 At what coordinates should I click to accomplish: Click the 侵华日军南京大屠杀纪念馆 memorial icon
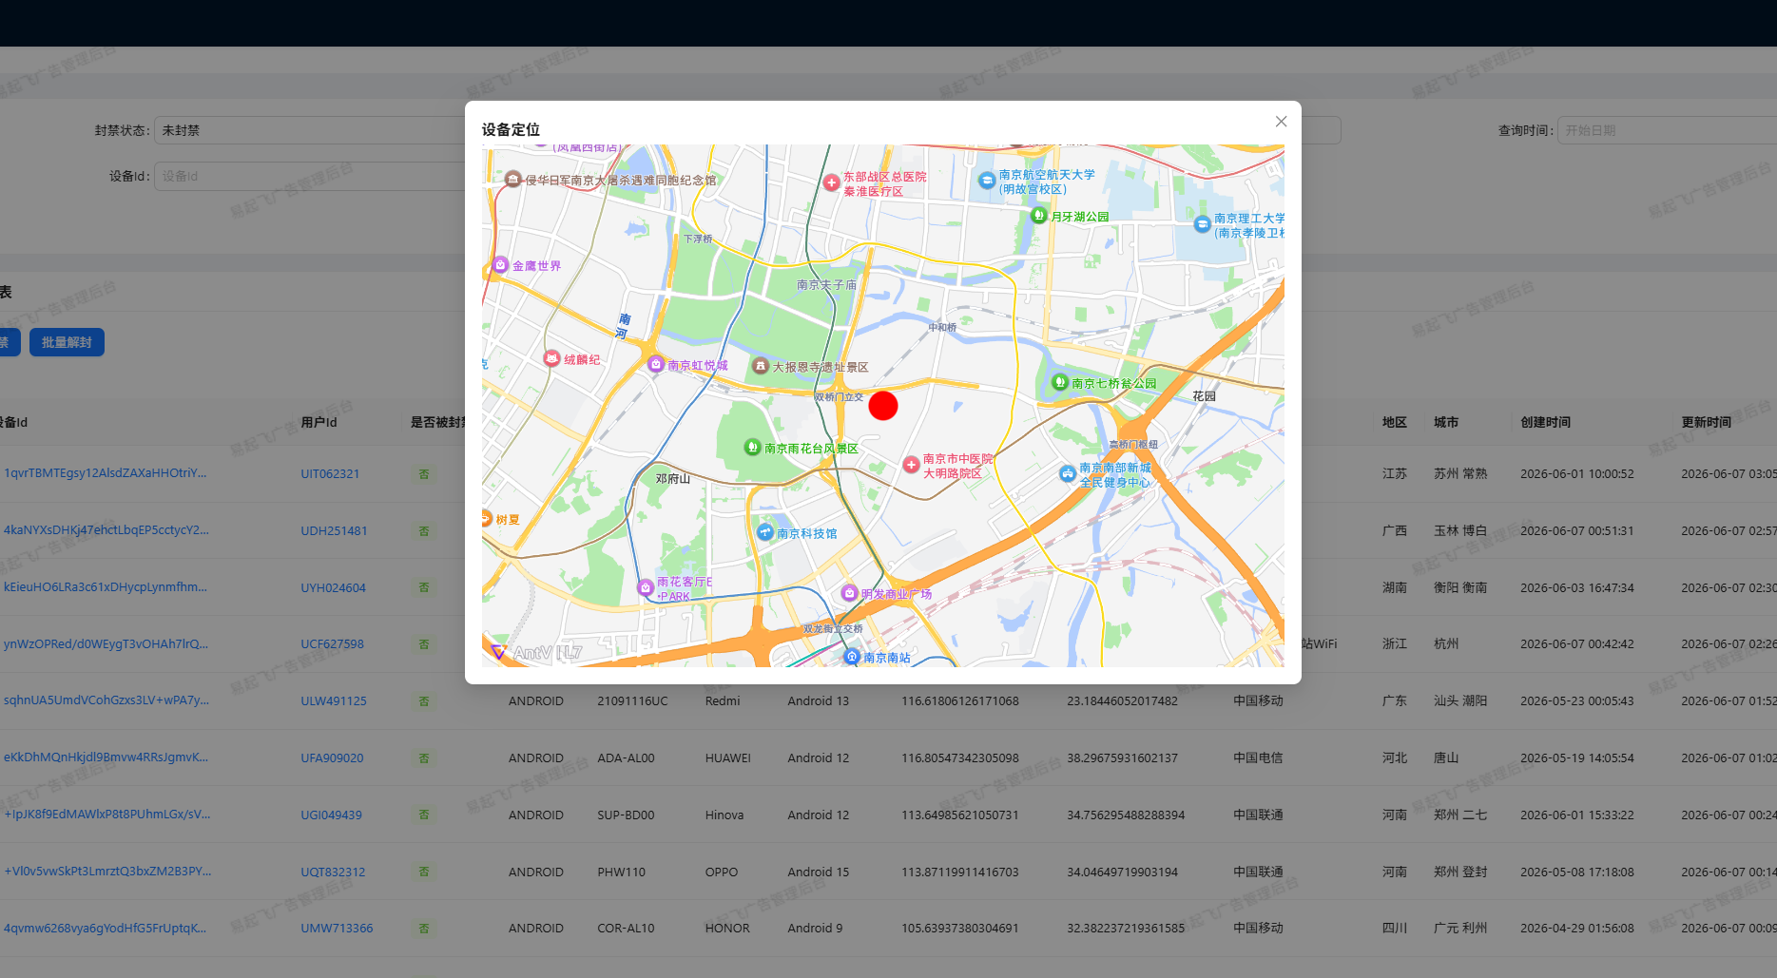tap(512, 180)
